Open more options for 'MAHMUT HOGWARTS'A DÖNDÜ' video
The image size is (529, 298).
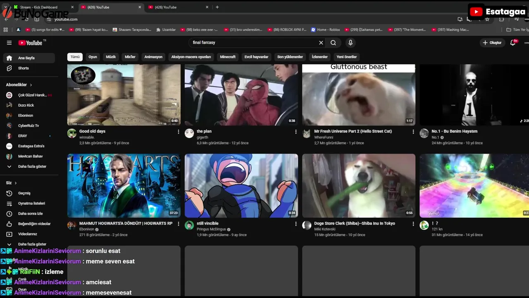pyautogui.click(x=179, y=223)
